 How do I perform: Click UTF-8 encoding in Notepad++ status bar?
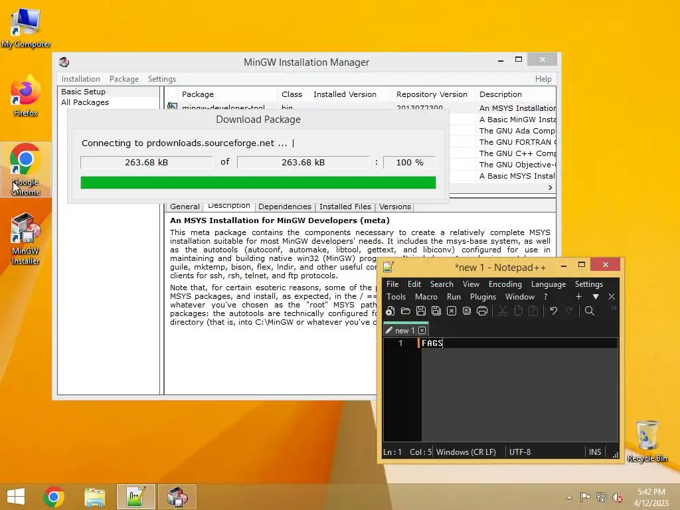coord(519,452)
